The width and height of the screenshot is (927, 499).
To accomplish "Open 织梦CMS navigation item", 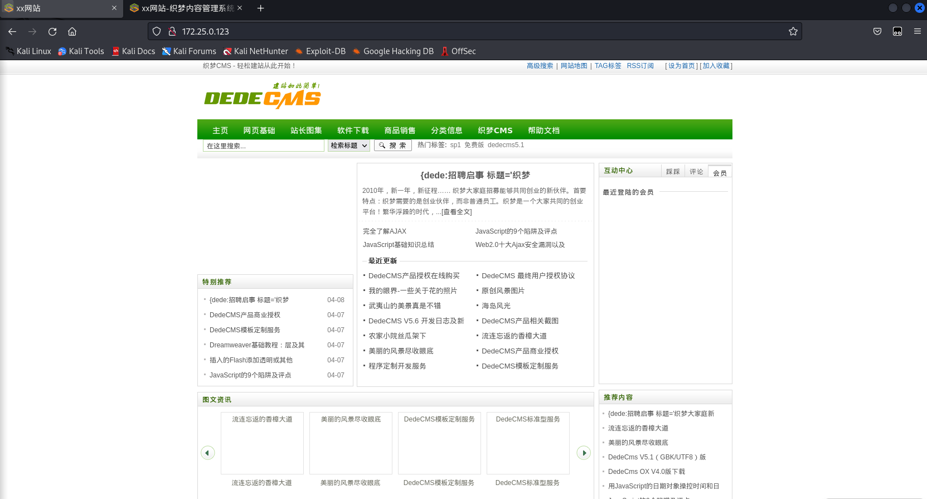I will pyautogui.click(x=495, y=130).
